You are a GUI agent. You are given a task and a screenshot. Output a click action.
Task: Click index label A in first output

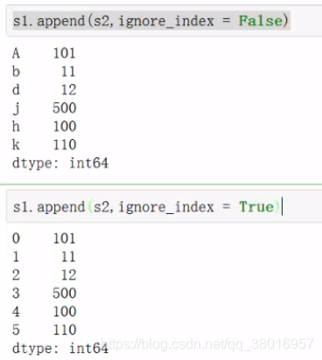16,53
